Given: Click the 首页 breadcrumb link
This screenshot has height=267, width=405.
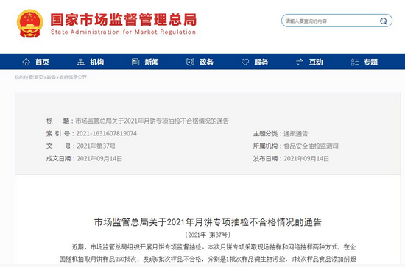Looking at the screenshot, I should pyautogui.click(x=39, y=77).
